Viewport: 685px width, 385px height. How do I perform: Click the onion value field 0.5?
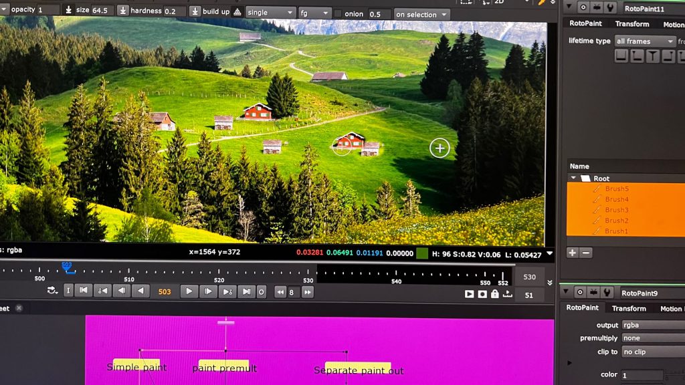pos(379,14)
